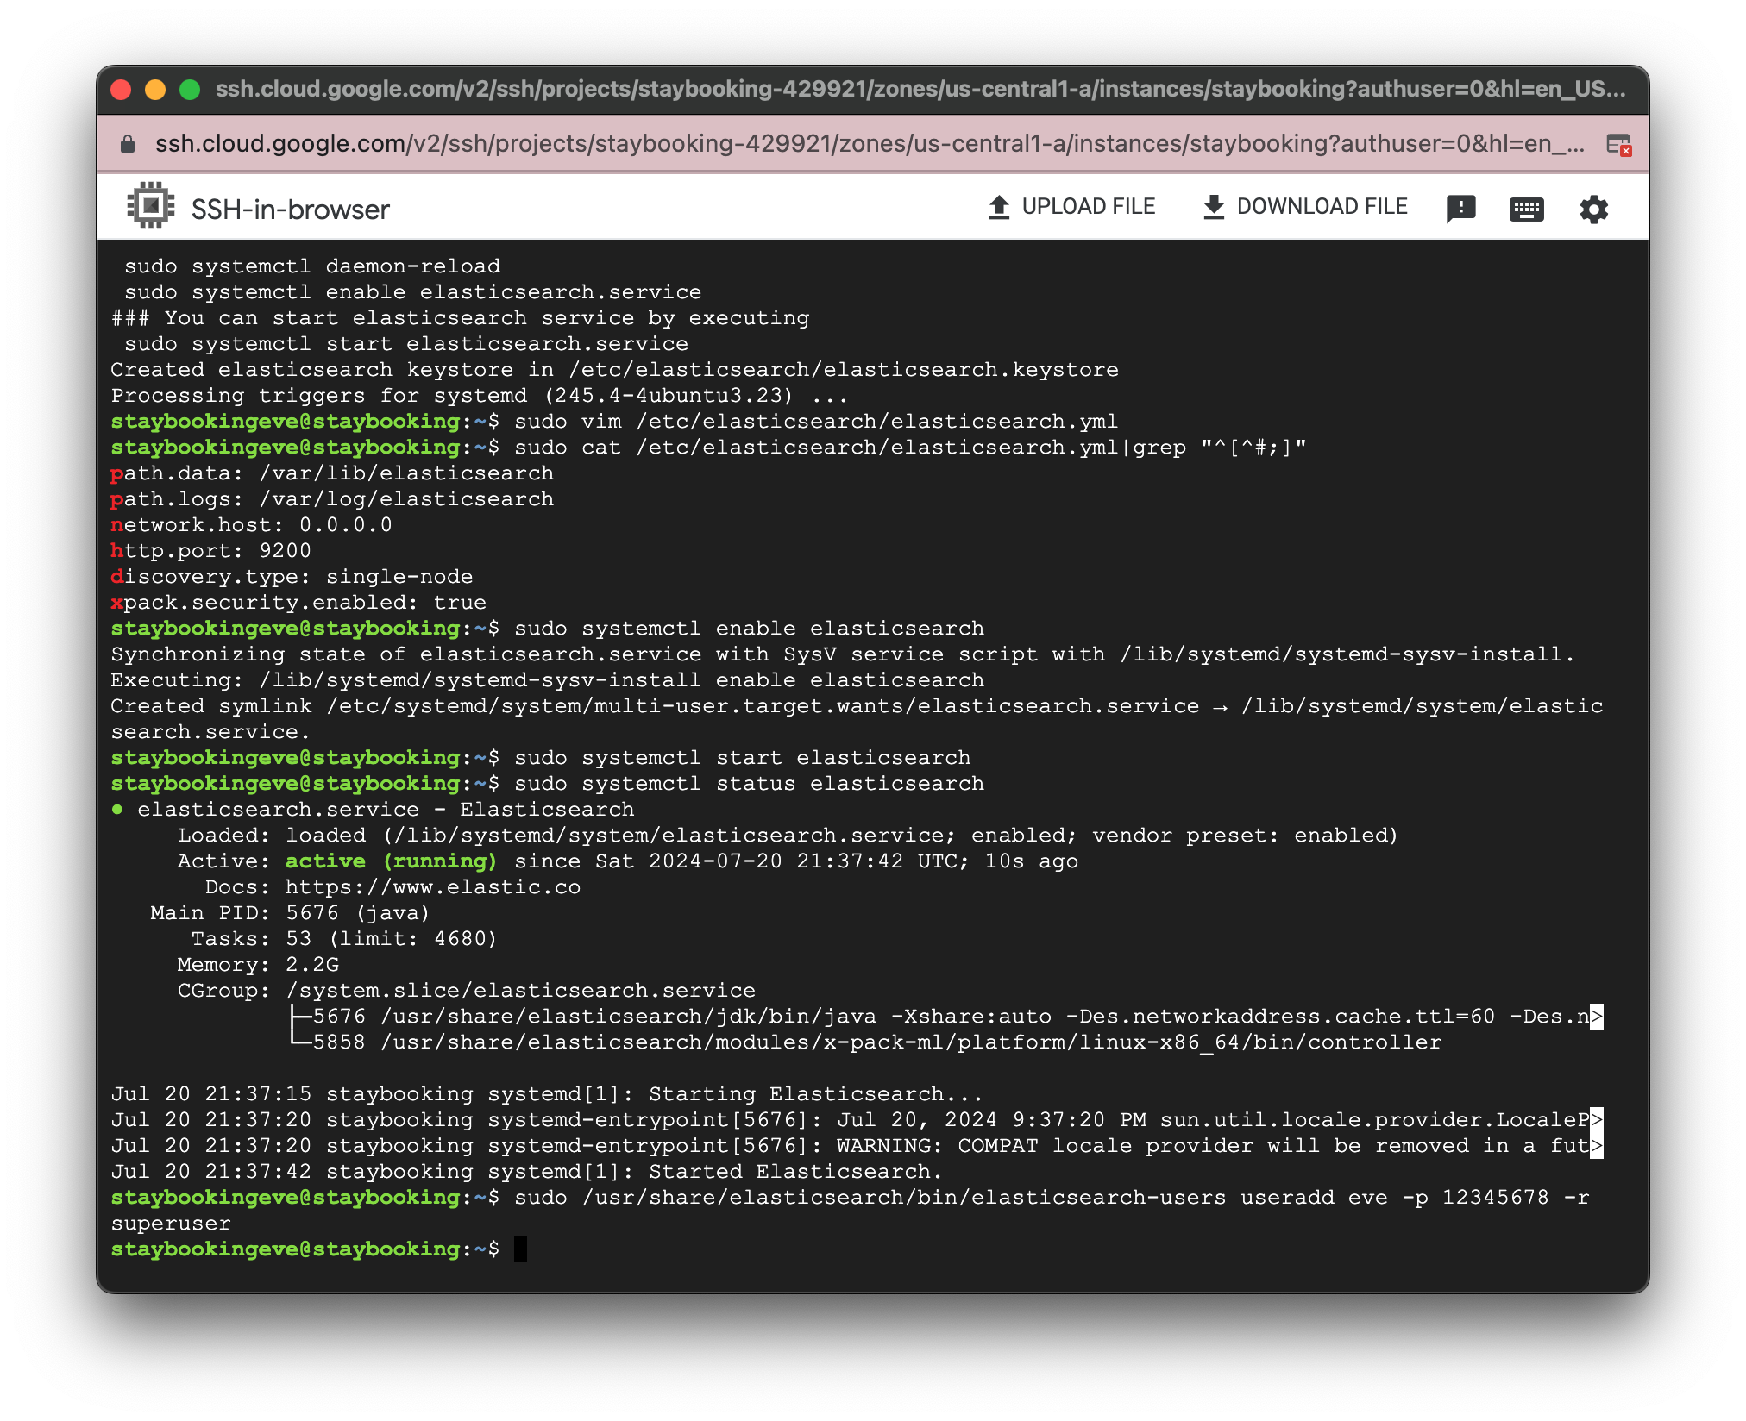Open SSH-in-browser settings gear
The height and width of the screenshot is (1421, 1746).
(x=1593, y=208)
